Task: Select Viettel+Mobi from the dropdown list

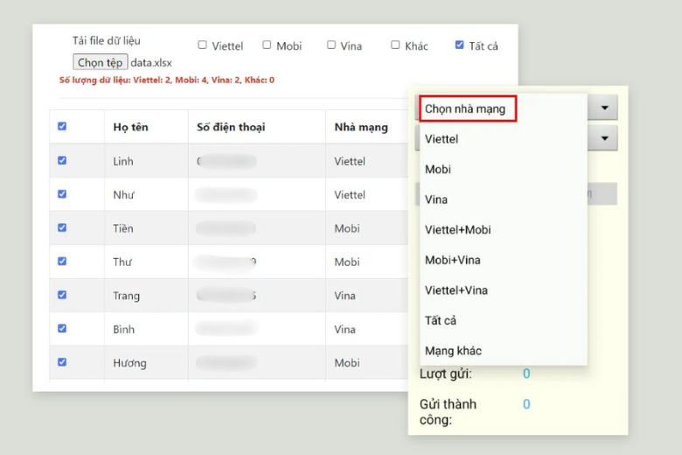Action: 457,229
